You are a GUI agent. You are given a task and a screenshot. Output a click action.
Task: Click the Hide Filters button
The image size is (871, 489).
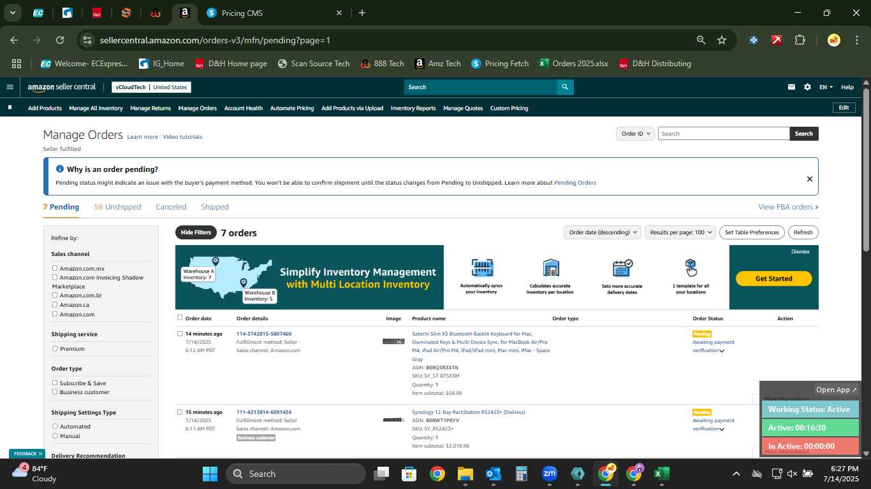(196, 232)
